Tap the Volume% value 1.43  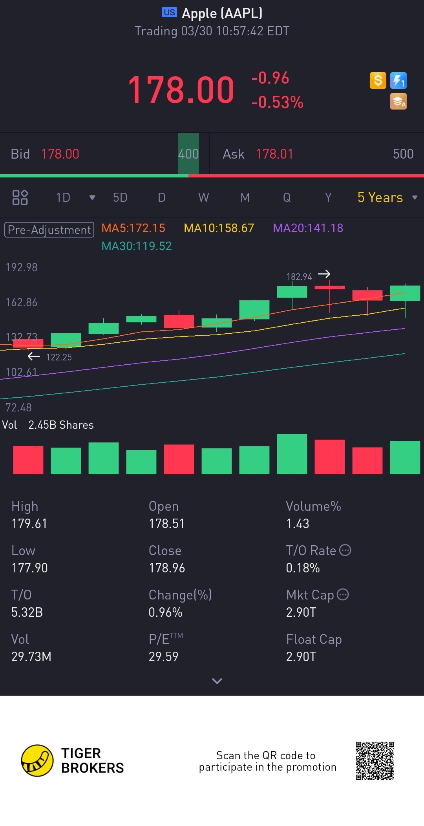(x=298, y=524)
